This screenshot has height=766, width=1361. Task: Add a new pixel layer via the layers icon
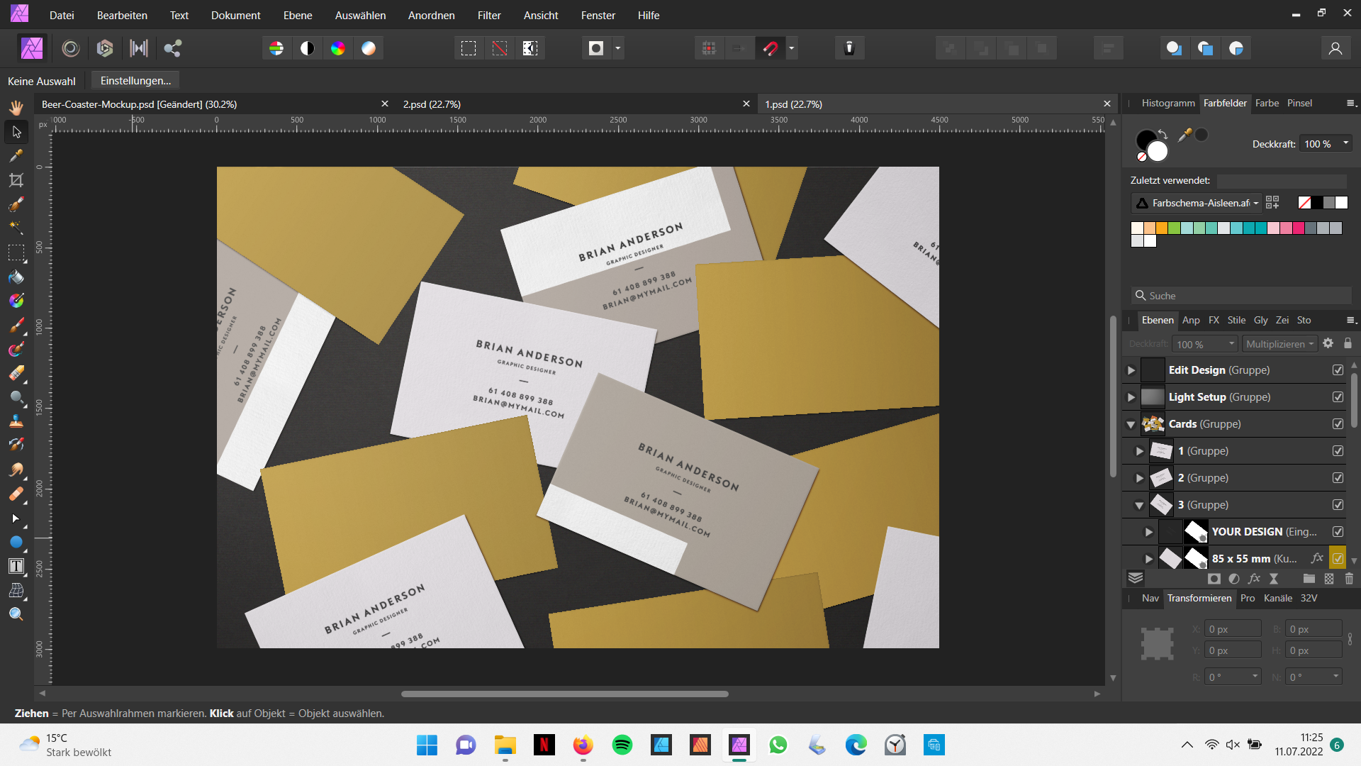[x=1329, y=579]
